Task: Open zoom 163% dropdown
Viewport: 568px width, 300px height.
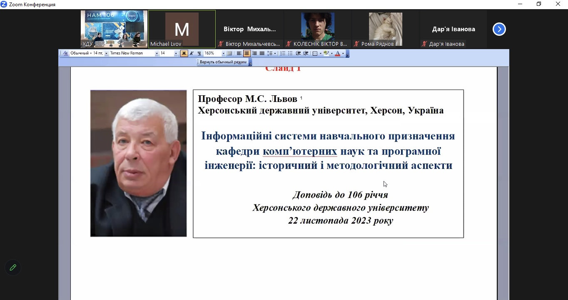Action: coord(223,53)
